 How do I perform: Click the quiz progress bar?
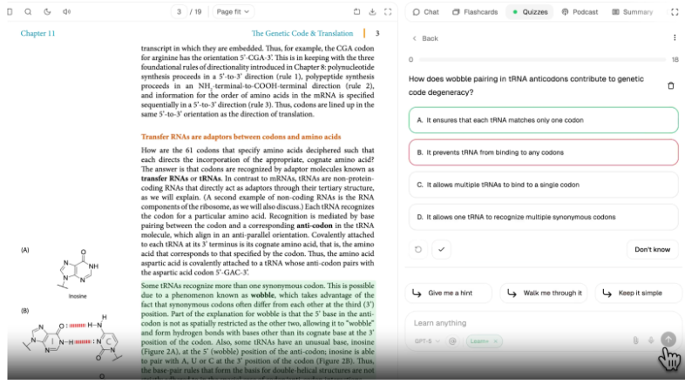point(542,59)
